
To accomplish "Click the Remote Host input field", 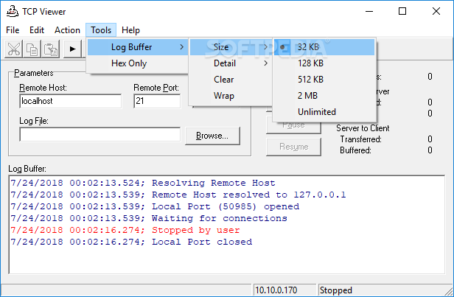I will 70,101.
